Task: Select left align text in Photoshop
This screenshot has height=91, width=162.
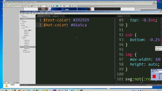Action: [x=49, y=6]
